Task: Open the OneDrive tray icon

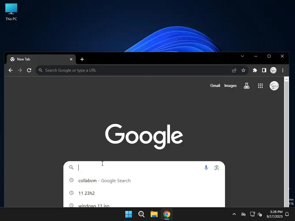Action: click(243, 214)
